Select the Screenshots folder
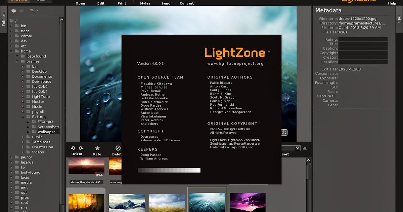This screenshot has width=403, height=212. [x=48, y=127]
